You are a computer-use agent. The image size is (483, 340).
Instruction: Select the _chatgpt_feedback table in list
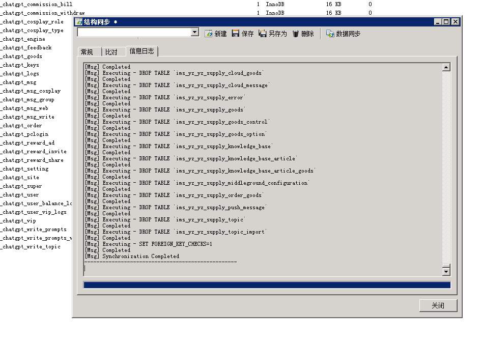[26, 47]
